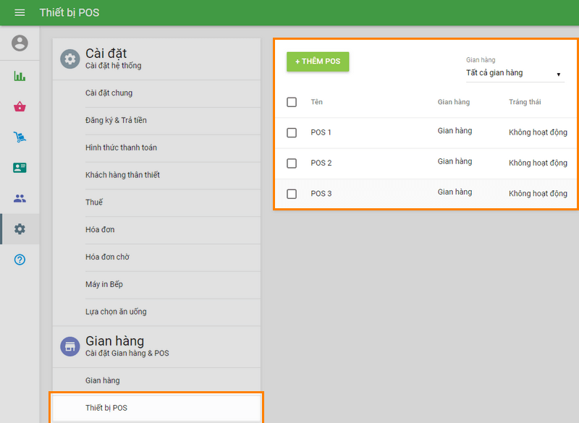This screenshot has width=579, height=423.
Task: Expand the Tất cả gian hàng dropdown
Action: 515,73
